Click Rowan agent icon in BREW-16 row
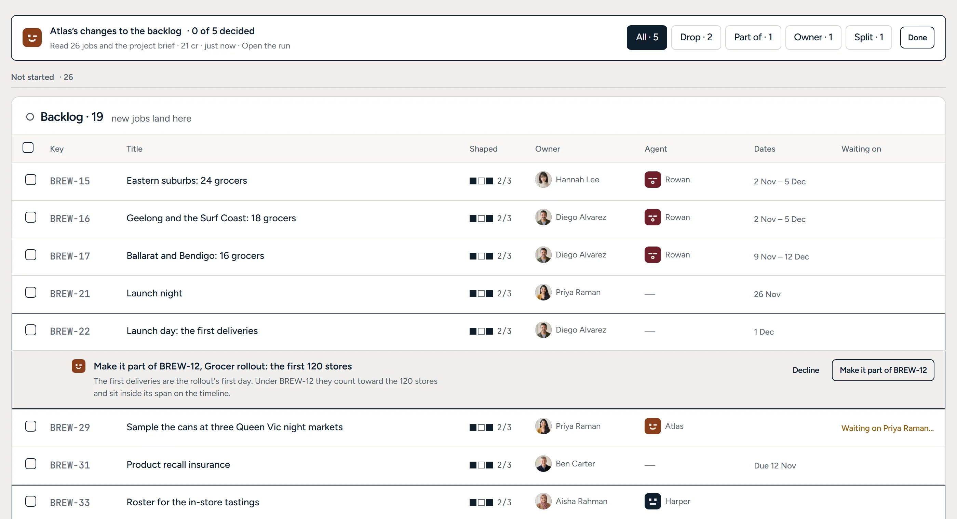The image size is (957, 519). click(x=652, y=217)
